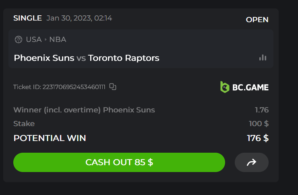Image resolution: width=298 pixels, height=195 pixels.
Task: Open the USA category link
Action: point(34,39)
